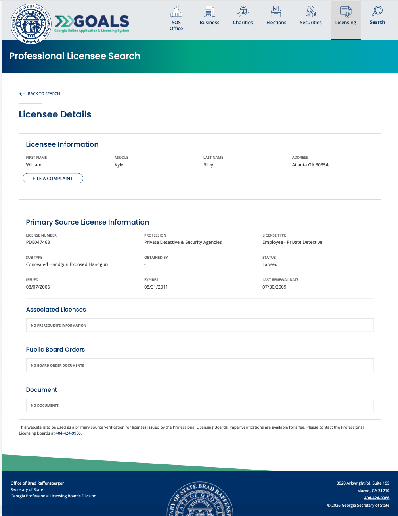Viewport: 398px width, 516px height.
Task: Open the Charities menu label
Action: click(243, 23)
